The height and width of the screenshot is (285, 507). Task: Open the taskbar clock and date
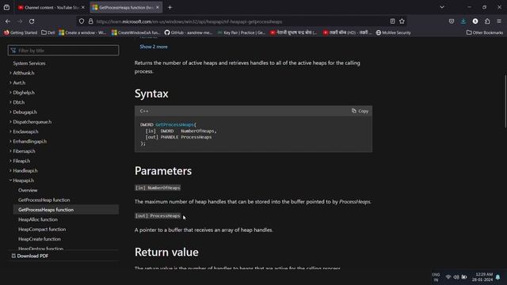tap(482, 277)
